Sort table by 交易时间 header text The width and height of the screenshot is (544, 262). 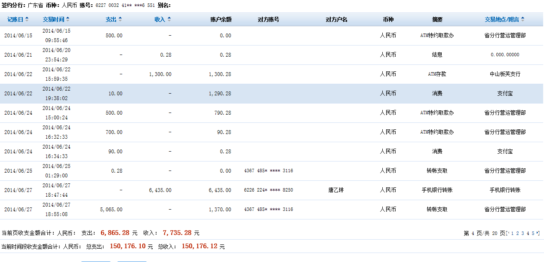(x=54, y=19)
